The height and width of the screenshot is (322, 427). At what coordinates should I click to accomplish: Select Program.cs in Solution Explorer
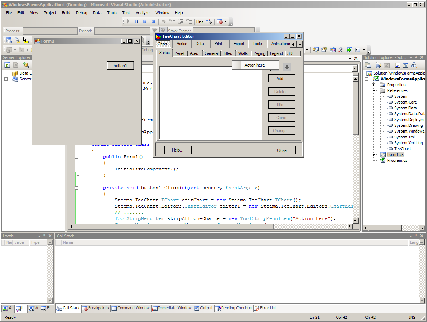click(397, 161)
